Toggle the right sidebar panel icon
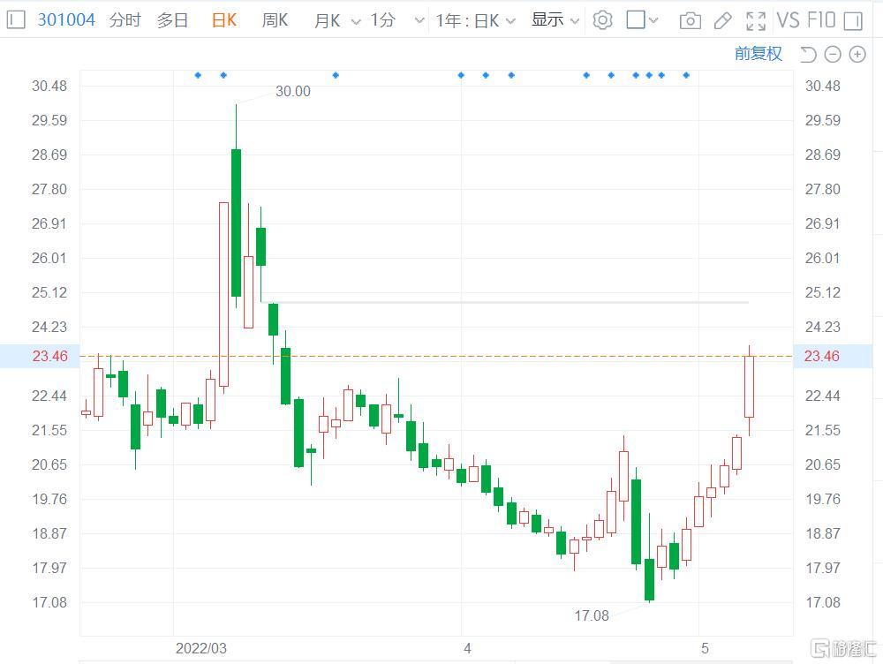Viewport: 883px width, 664px height. 853,20
